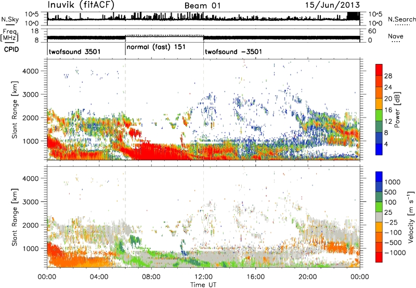This screenshot has width=416, height=288.
Task: Click the 'CPID' row label
Action: [11, 49]
